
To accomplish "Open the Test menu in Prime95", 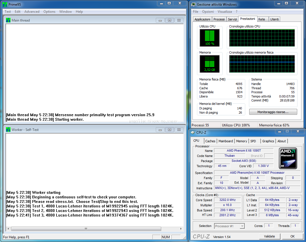I will [8, 12].
